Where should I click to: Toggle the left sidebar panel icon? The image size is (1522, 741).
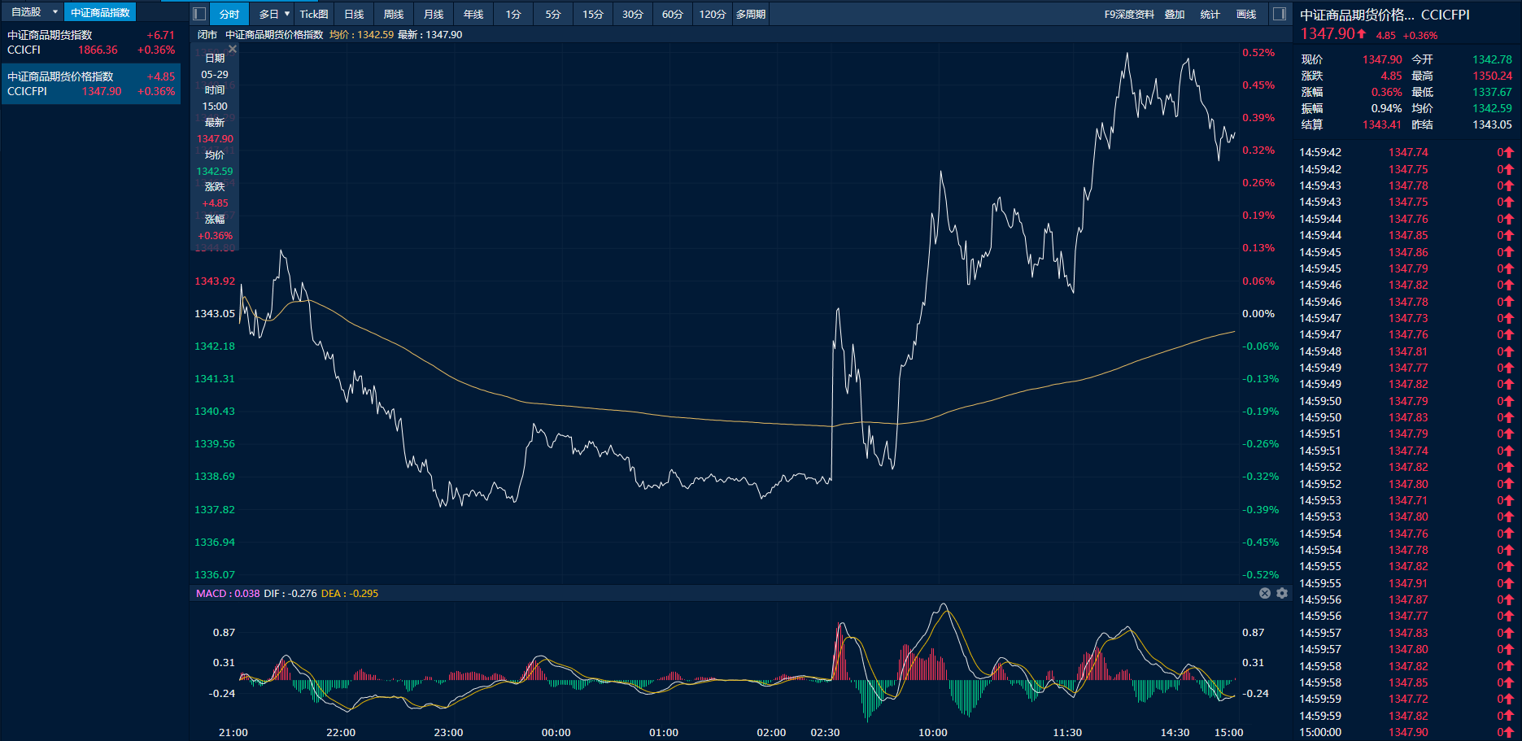click(x=199, y=14)
